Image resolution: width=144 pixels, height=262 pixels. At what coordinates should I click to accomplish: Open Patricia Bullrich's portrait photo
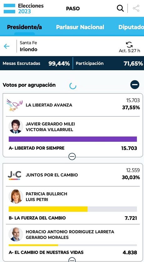pyautogui.click(x=16, y=196)
